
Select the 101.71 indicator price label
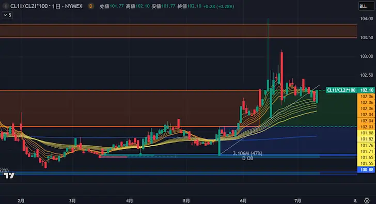coord(367,151)
